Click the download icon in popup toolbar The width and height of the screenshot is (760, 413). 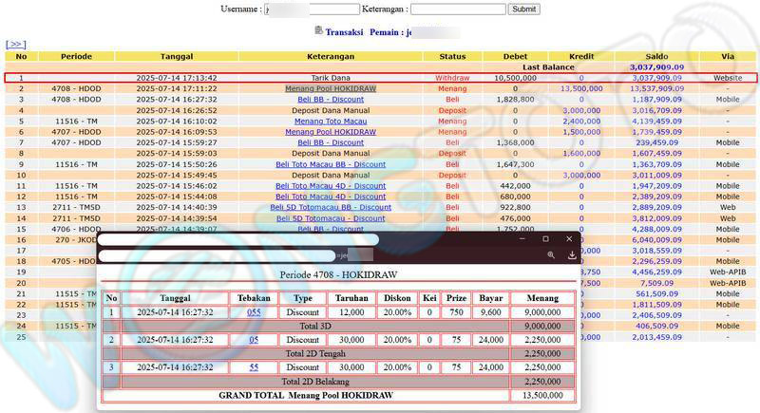[x=572, y=255]
